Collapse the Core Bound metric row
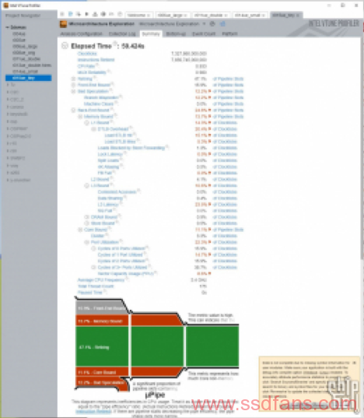Screen dimensions: 364x418 point(80,230)
